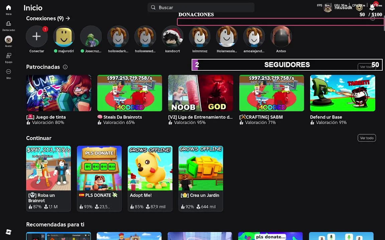Viewport: 385px width, 240px height.
Task: Open the Defend ur Base thumbnail
Action: [x=343, y=93]
